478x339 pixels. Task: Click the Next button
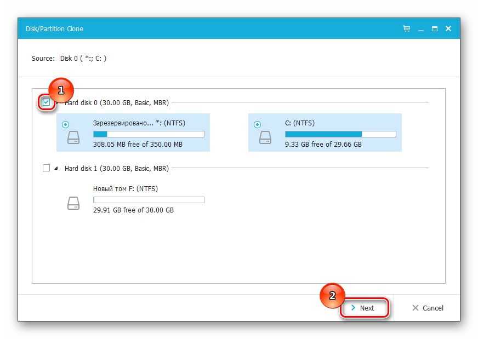click(363, 308)
